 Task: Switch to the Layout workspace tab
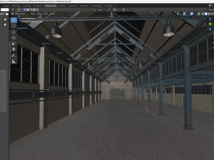pyautogui.click(x=6, y=6)
